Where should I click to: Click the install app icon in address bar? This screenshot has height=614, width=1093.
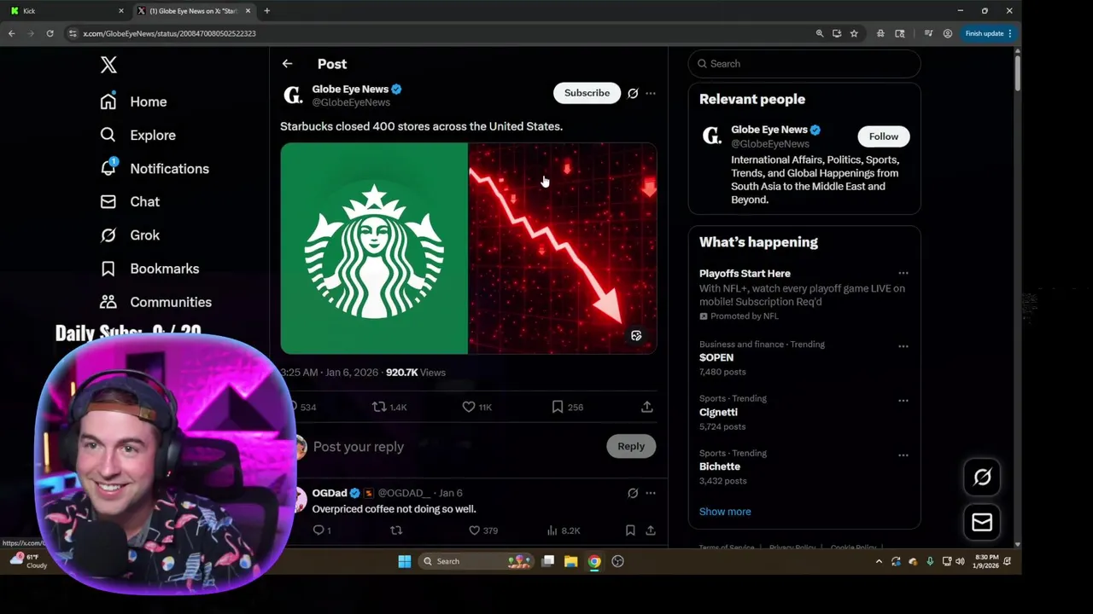click(x=837, y=33)
